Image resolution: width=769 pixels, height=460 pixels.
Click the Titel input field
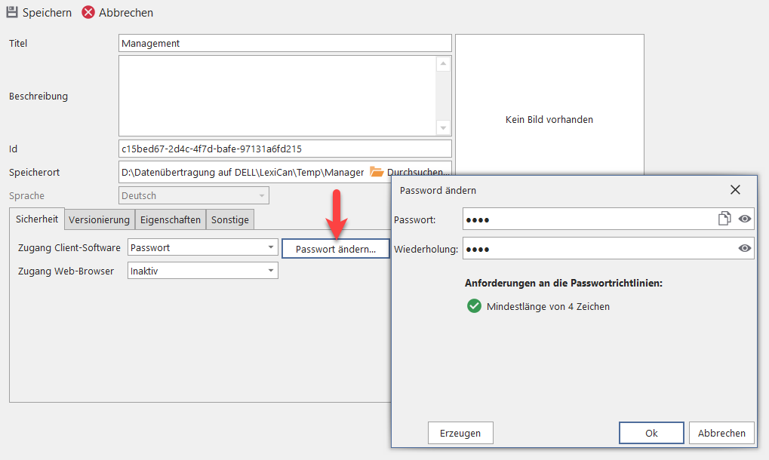(x=285, y=44)
